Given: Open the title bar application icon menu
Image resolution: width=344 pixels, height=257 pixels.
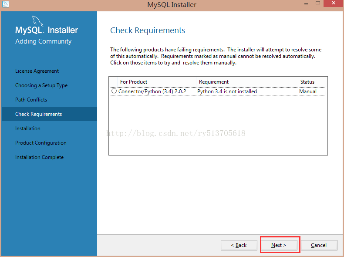Looking at the screenshot, I should [x=6, y=4].
